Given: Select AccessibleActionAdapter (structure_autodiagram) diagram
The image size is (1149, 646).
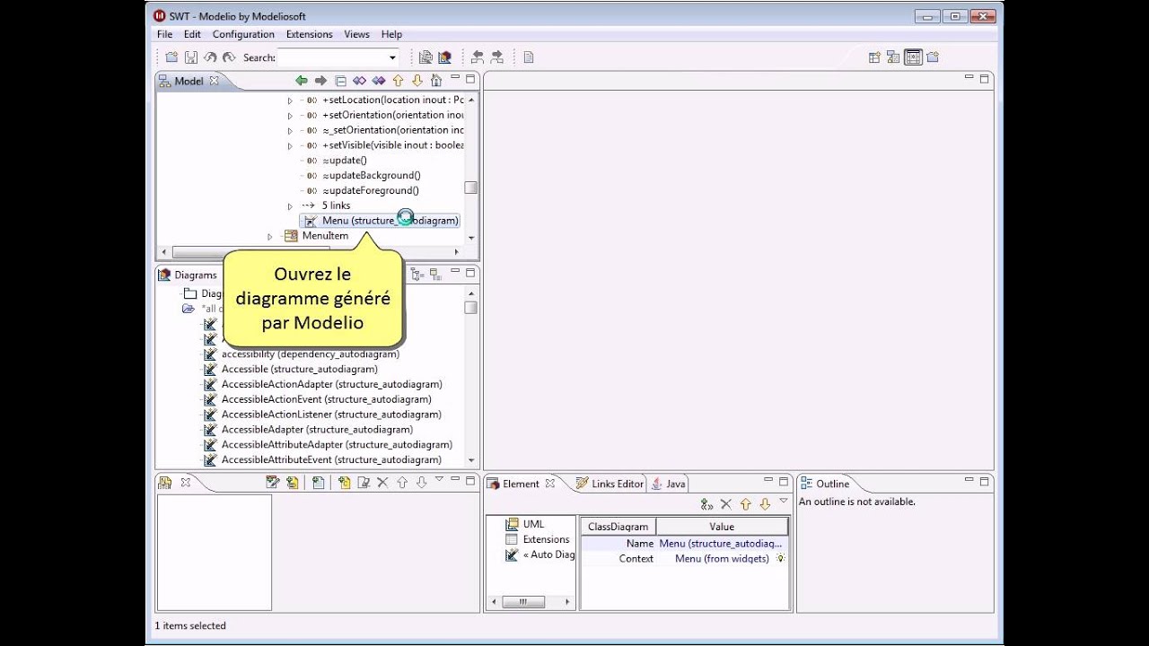Looking at the screenshot, I should tap(332, 384).
